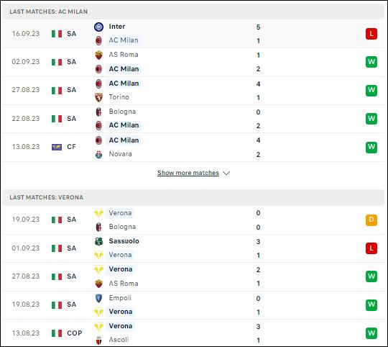
Task: Expand the list with Show more matches
Action: click(188, 173)
